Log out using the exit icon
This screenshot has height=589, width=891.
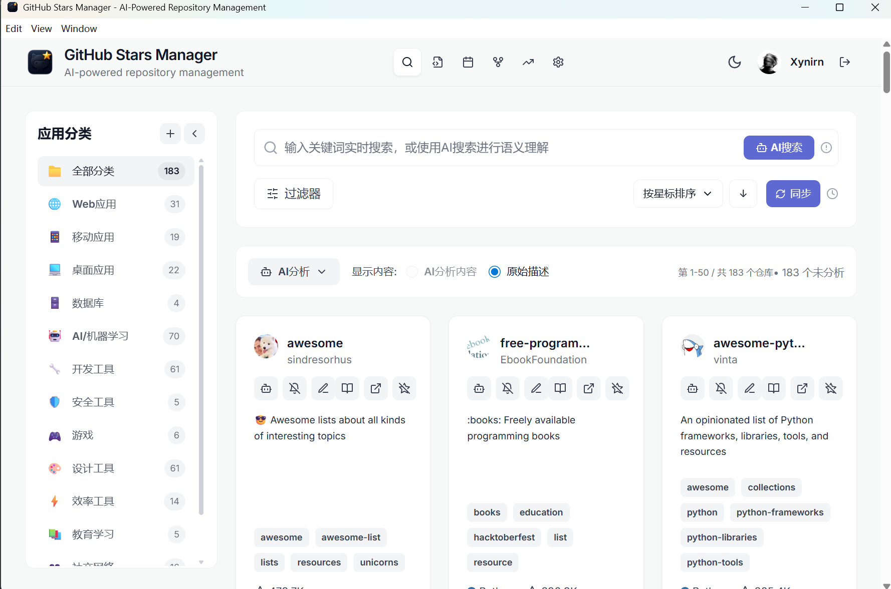click(845, 62)
